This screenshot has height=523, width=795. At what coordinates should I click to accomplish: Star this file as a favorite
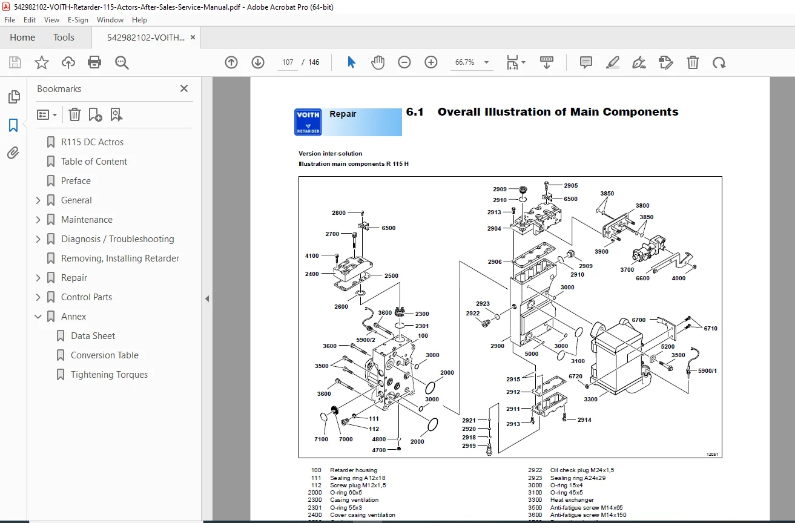click(x=42, y=62)
